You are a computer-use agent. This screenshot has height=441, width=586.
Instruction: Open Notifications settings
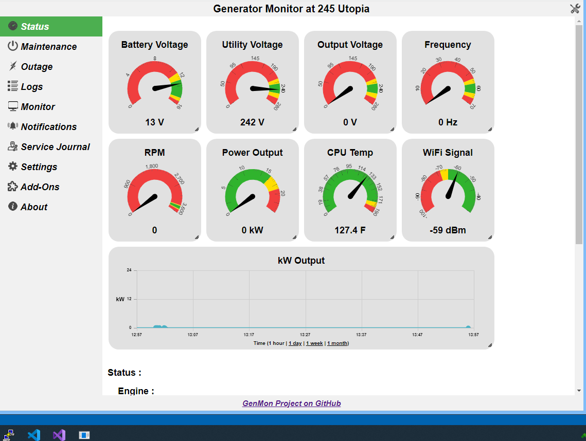coord(51,127)
